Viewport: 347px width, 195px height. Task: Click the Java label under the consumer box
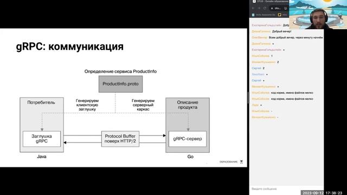pyautogui.click(x=42, y=157)
